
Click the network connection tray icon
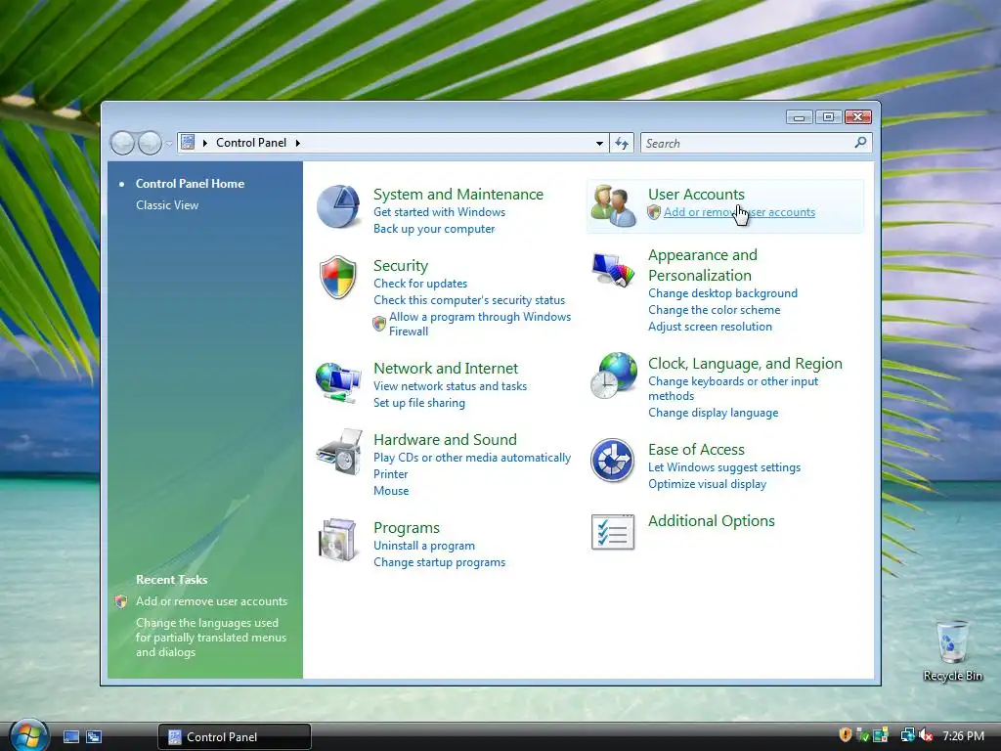click(908, 736)
